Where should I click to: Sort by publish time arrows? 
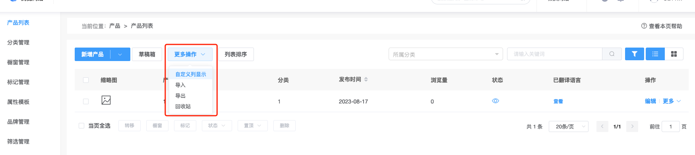pyautogui.click(x=366, y=80)
